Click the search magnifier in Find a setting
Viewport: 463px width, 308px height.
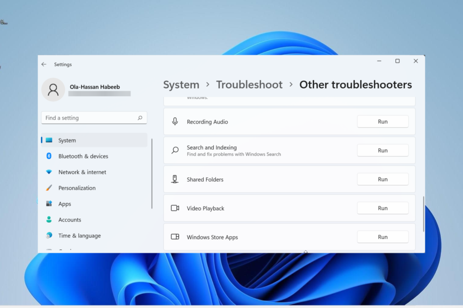(x=140, y=118)
